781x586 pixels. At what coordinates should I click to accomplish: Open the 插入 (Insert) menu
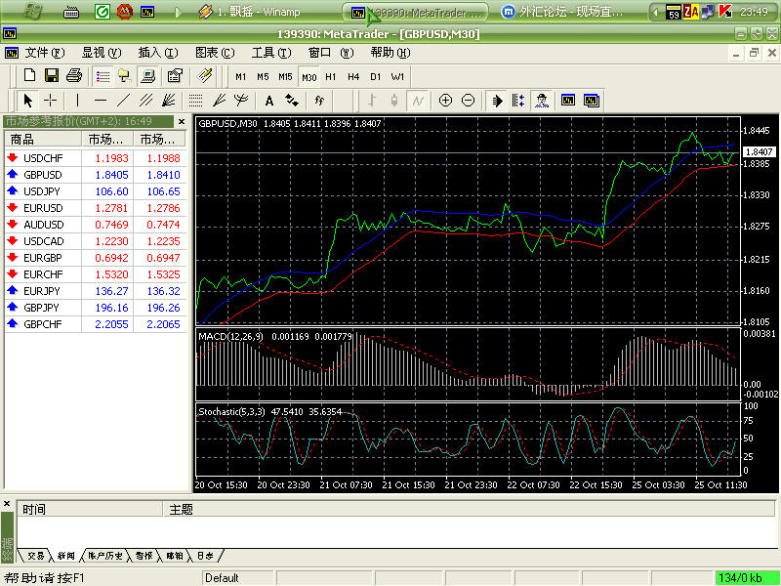(x=157, y=53)
